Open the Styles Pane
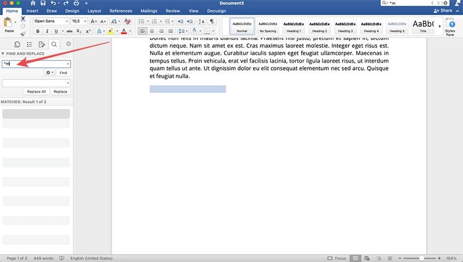463x262 pixels. tap(450, 26)
